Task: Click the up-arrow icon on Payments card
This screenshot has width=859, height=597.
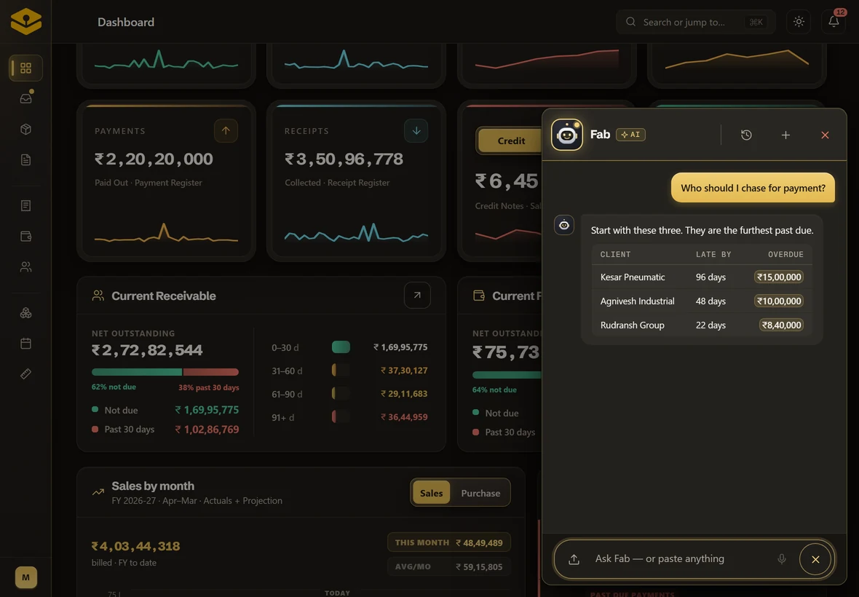Action: click(226, 131)
